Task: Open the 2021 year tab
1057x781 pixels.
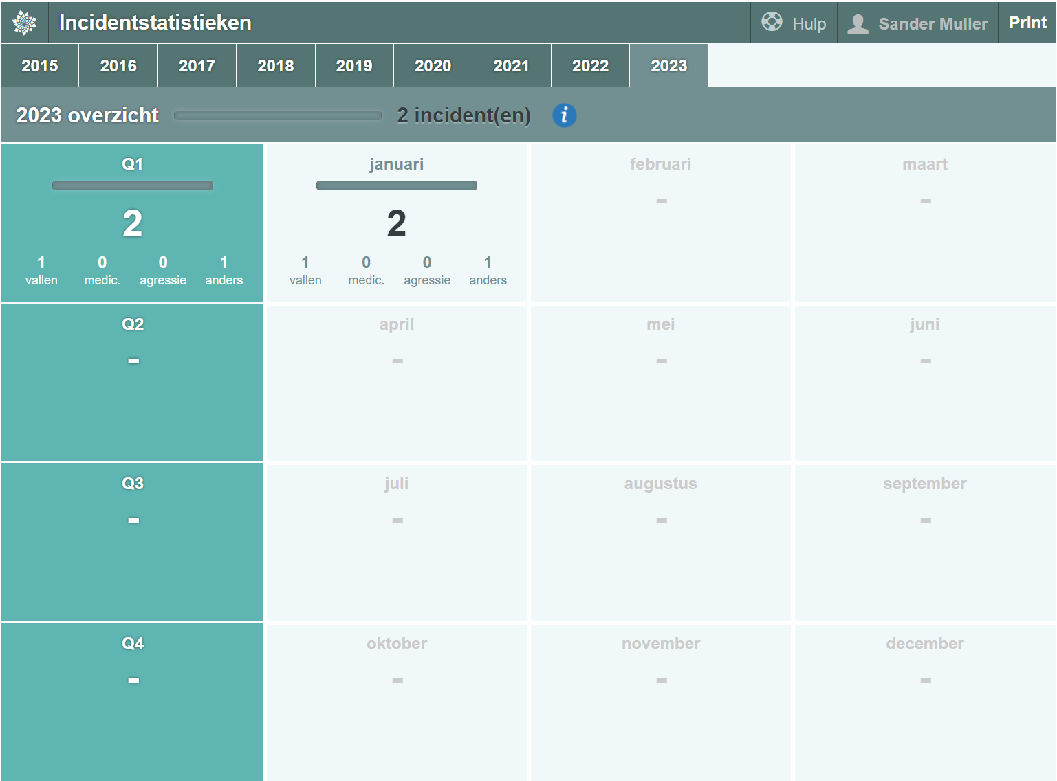Action: point(511,66)
